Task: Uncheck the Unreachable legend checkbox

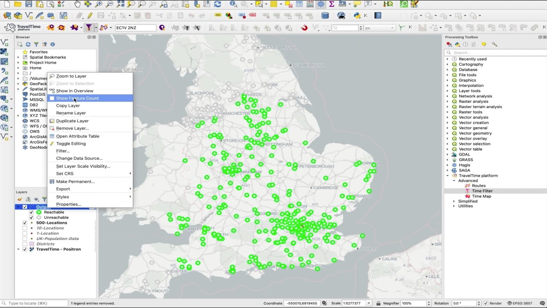Action: pos(31,217)
